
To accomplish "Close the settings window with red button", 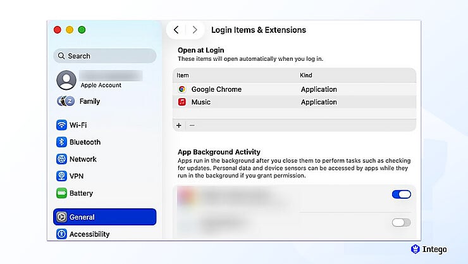I will pyautogui.click(x=58, y=30).
